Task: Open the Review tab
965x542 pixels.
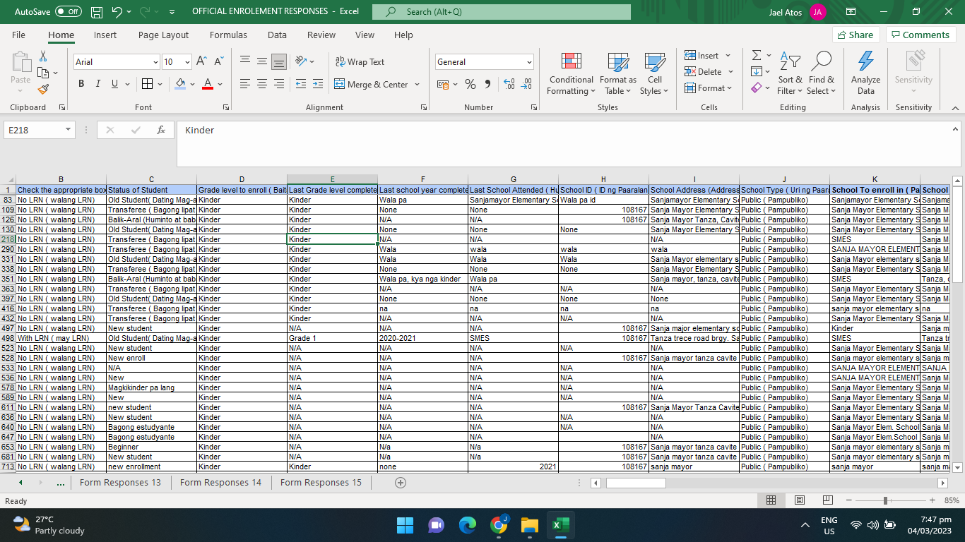Action: pyautogui.click(x=321, y=35)
